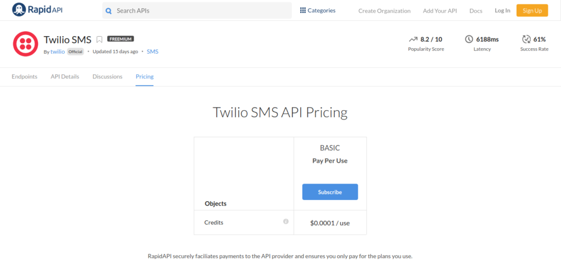Switch to the Endpoints tab
The height and width of the screenshot is (274, 561).
pyautogui.click(x=24, y=77)
